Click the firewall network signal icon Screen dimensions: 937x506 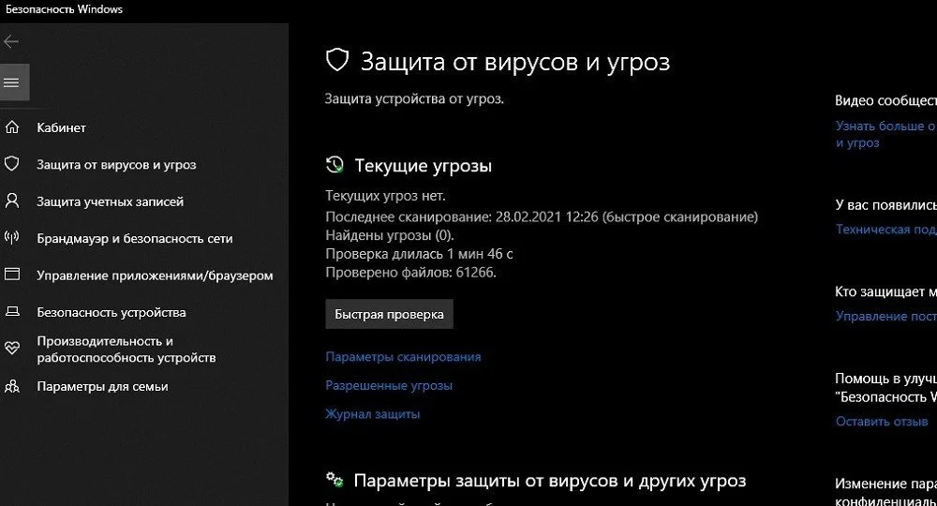(x=12, y=238)
